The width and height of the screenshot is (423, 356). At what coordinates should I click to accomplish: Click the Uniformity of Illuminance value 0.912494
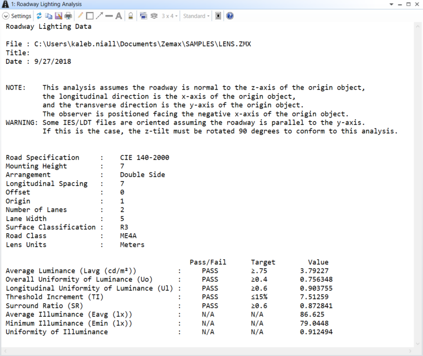coord(316,332)
